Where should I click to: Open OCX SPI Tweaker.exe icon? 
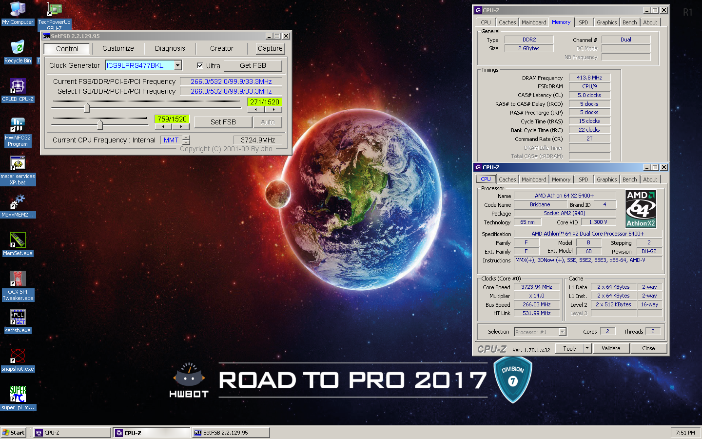click(x=18, y=286)
